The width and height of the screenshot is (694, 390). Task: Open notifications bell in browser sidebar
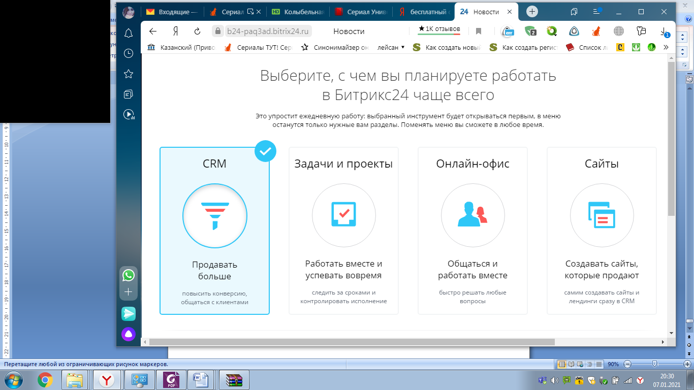click(x=129, y=34)
